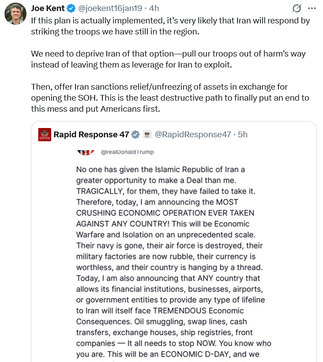This screenshot has width=323, height=362.
Task: Click the Rapid Response 47 avatar
Action: click(x=45, y=135)
